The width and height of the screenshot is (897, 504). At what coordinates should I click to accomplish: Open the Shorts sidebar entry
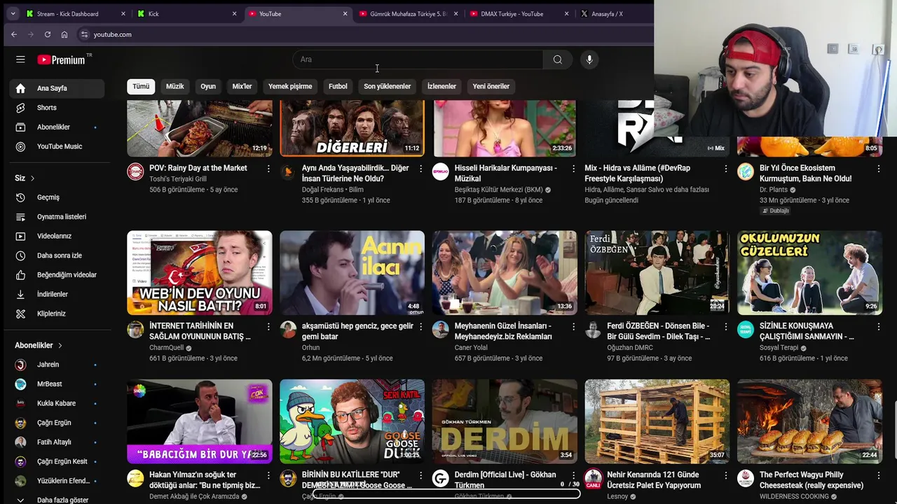click(x=57, y=108)
